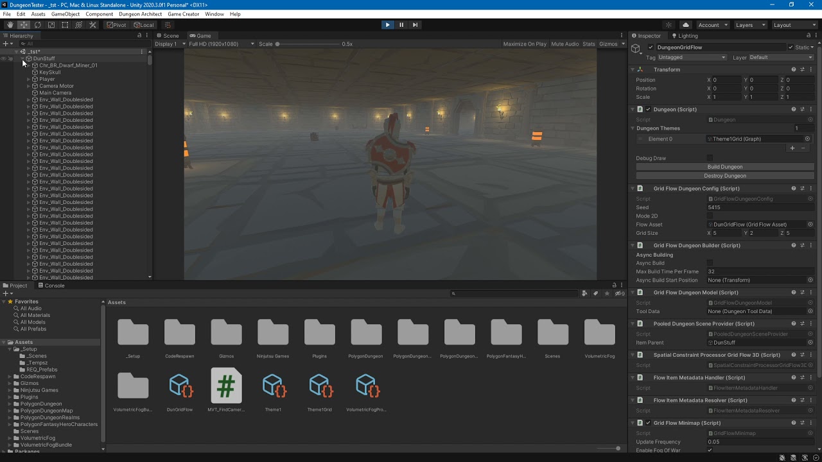
Task: Open custom editor tools
Action: click(92, 25)
